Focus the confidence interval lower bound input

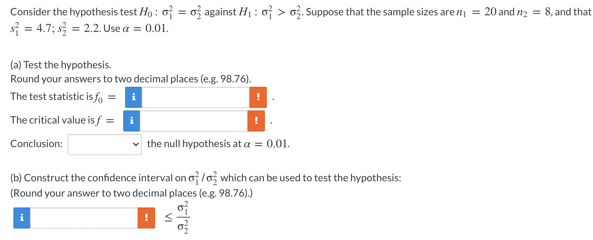[x=84, y=218]
